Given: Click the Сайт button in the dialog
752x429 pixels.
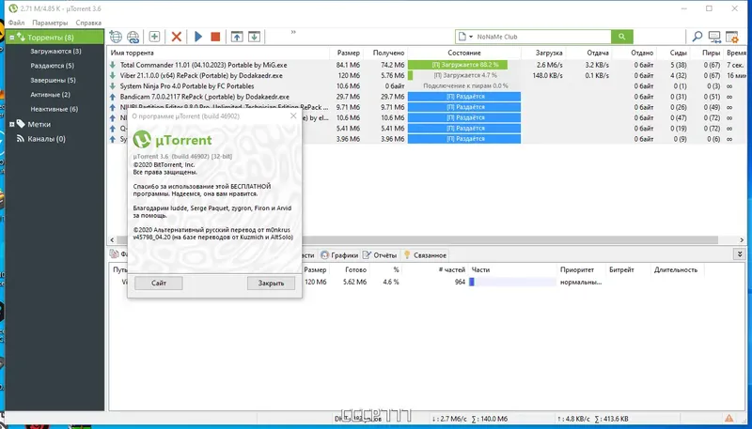Looking at the screenshot, I should (x=159, y=283).
